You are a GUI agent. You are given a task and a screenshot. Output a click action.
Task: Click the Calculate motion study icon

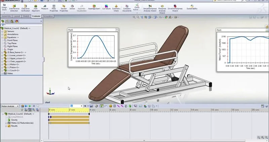(x=22, y=106)
